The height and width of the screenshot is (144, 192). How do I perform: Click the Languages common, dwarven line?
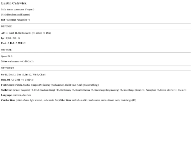(x=16, y=95)
